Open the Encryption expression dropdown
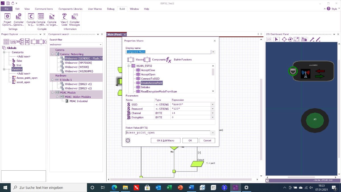Image resolution: width=341 pixels, height=192 pixels. point(213,117)
